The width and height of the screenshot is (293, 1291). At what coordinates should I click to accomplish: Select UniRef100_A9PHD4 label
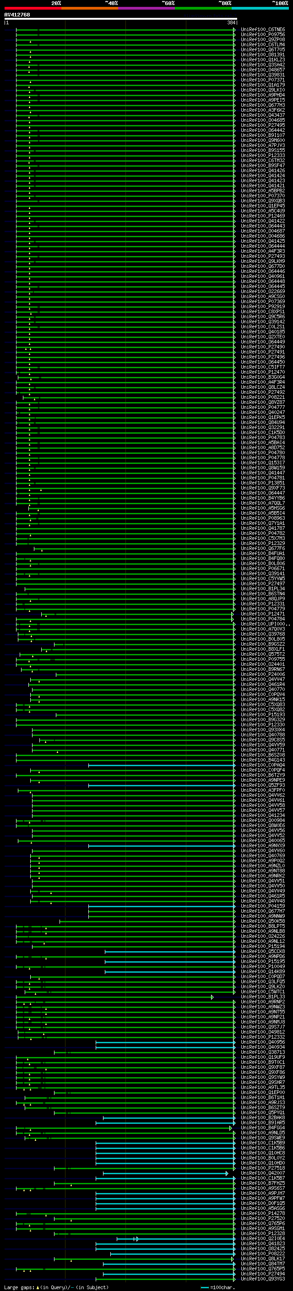click(x=263, y=95)
